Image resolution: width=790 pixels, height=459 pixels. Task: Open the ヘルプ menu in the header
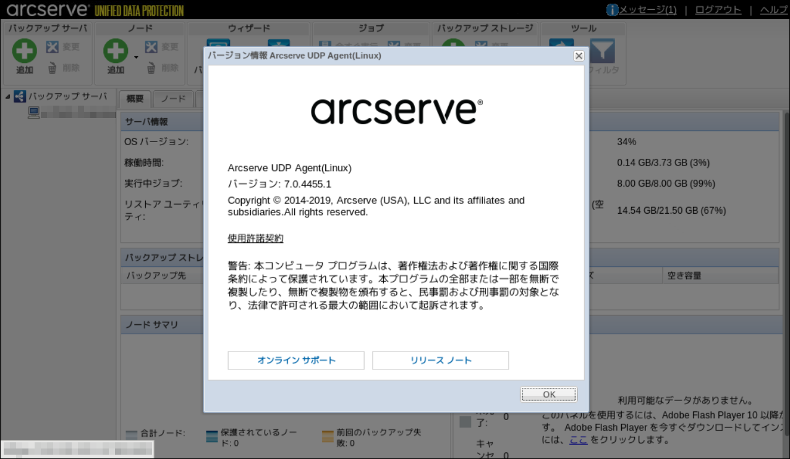774,10
